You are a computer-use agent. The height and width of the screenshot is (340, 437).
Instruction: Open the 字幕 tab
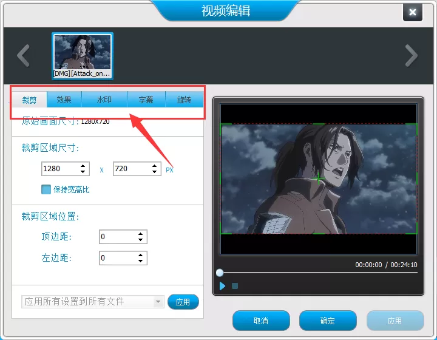click(x=146, y=100)
